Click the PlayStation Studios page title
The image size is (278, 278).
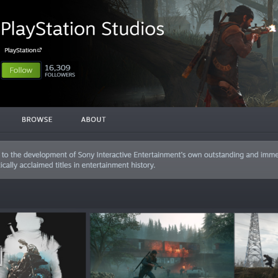[x=83, y=29]
